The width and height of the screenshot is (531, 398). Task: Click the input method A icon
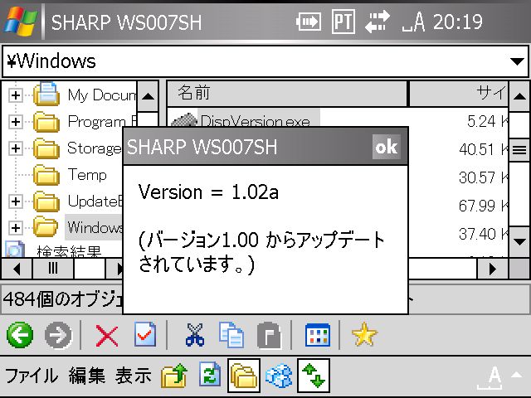(490, 377)
